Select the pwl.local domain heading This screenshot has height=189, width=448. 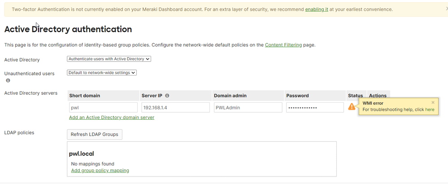(82, 154)
